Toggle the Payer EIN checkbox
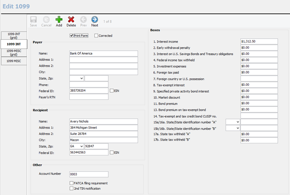This screenshot has height=195, width=290. click(x=112, y=91)
